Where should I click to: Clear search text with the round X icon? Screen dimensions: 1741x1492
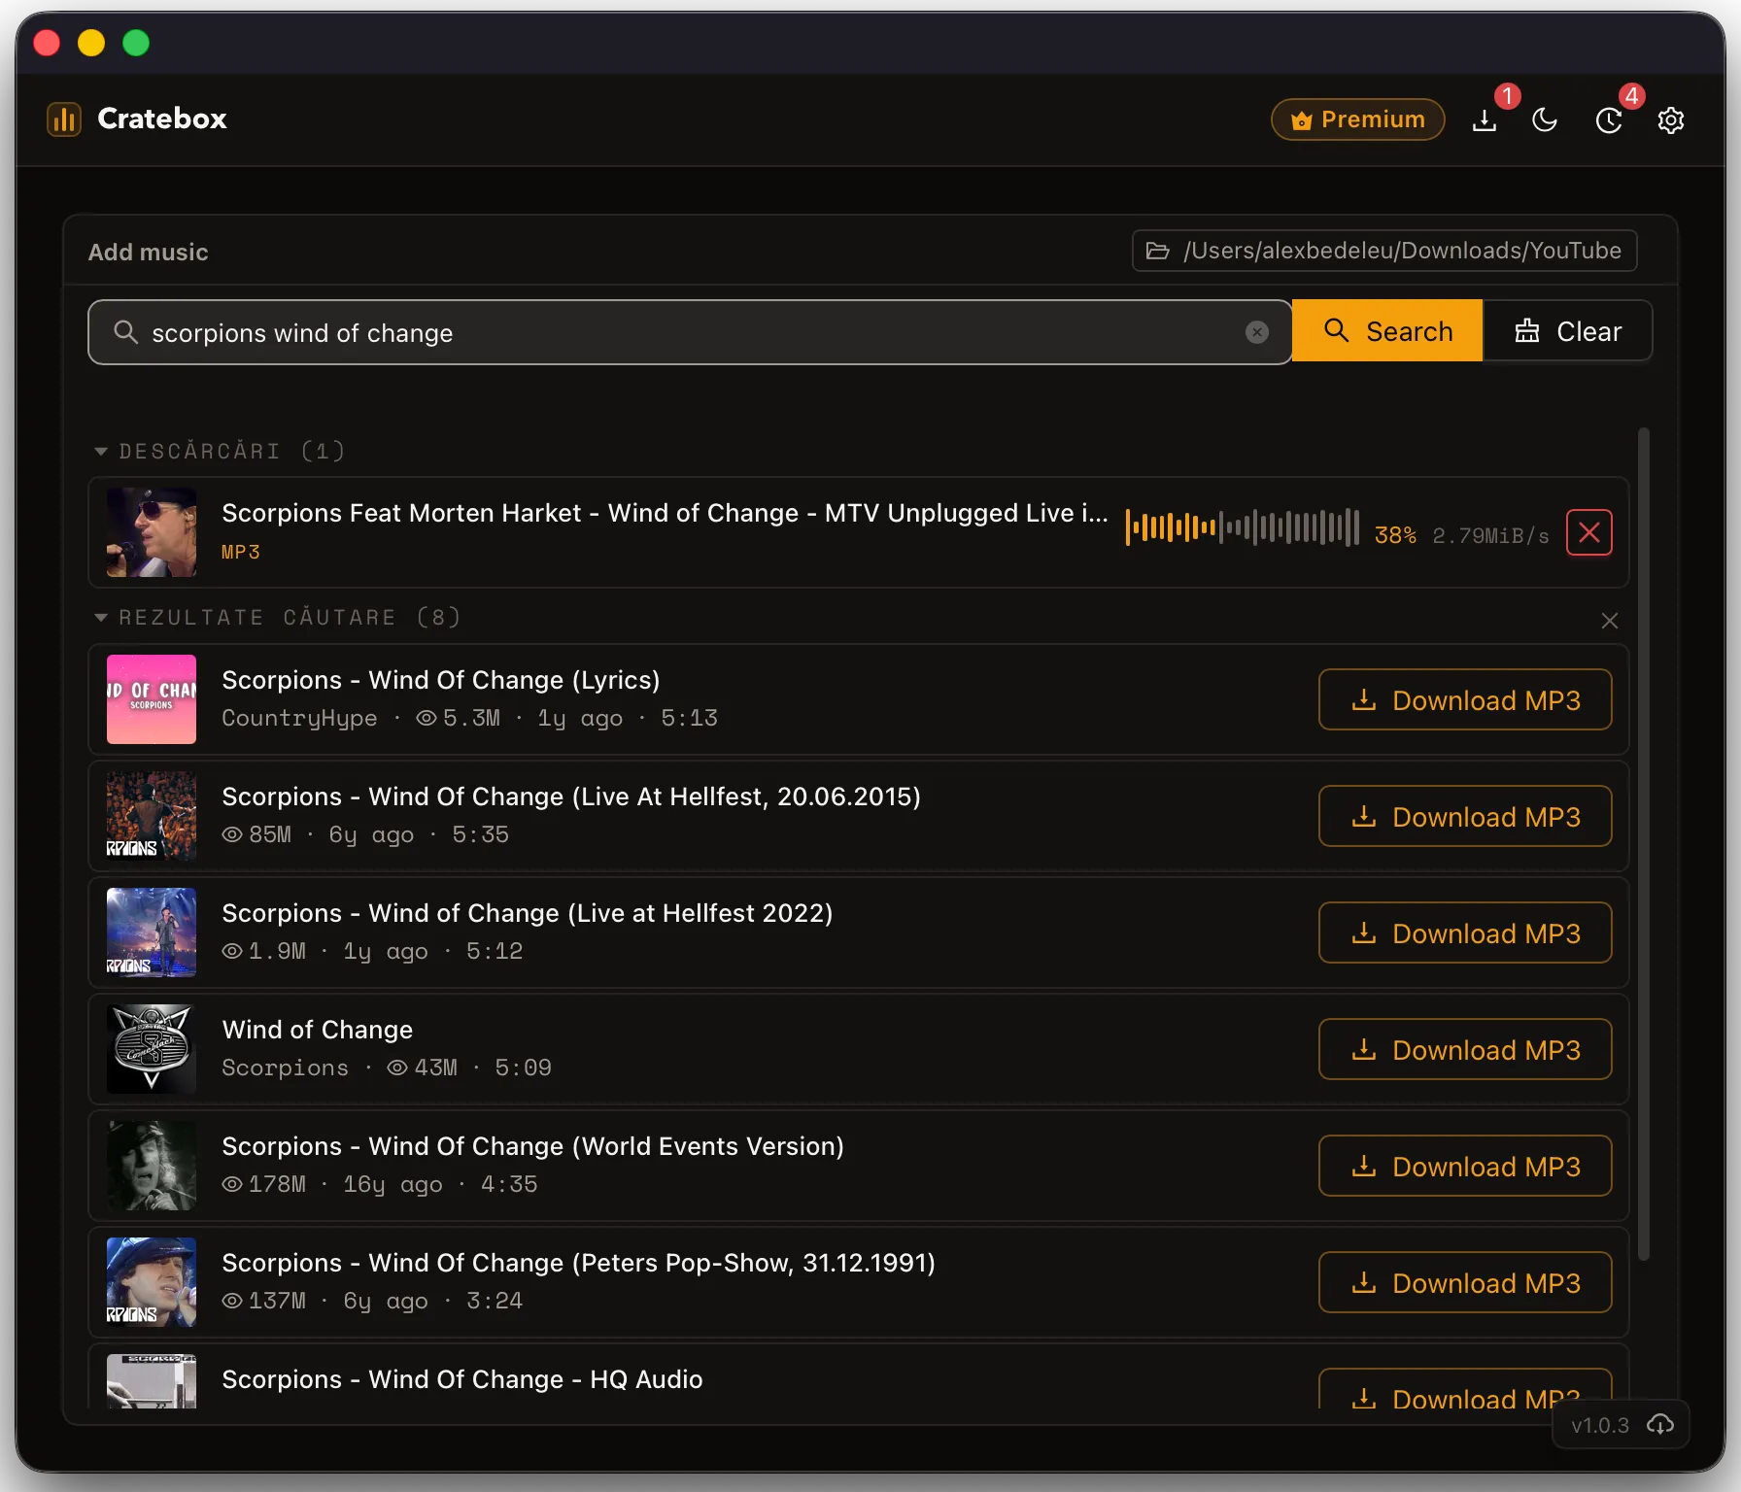click(1257, 332)
